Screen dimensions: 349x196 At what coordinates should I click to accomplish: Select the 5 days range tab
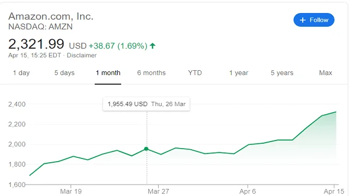click(64, 73)
